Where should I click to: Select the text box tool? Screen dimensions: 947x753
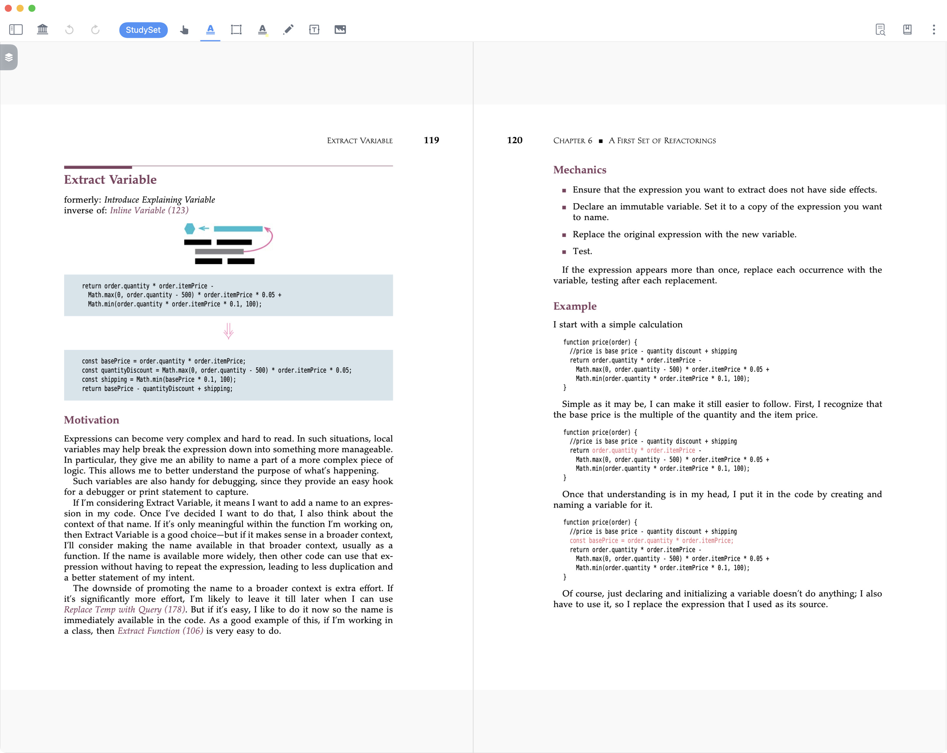[314, 30]
